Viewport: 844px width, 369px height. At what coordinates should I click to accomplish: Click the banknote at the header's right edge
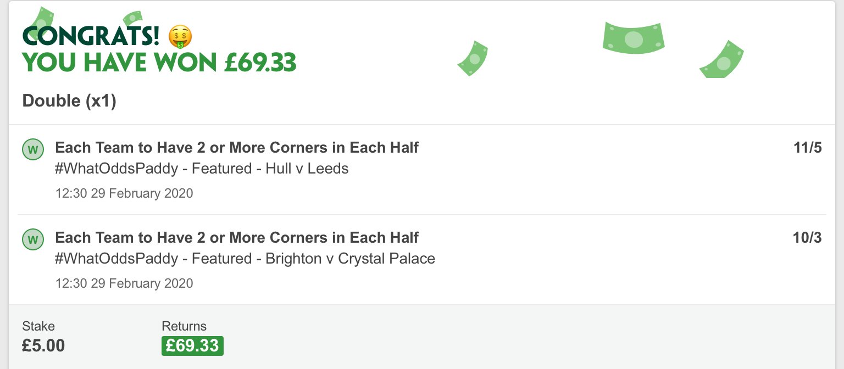[x=721, y=59]
